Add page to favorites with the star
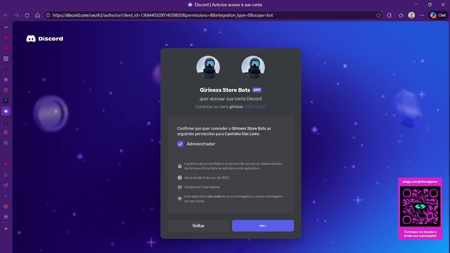The image size is (450, 253). pos(379,15)
